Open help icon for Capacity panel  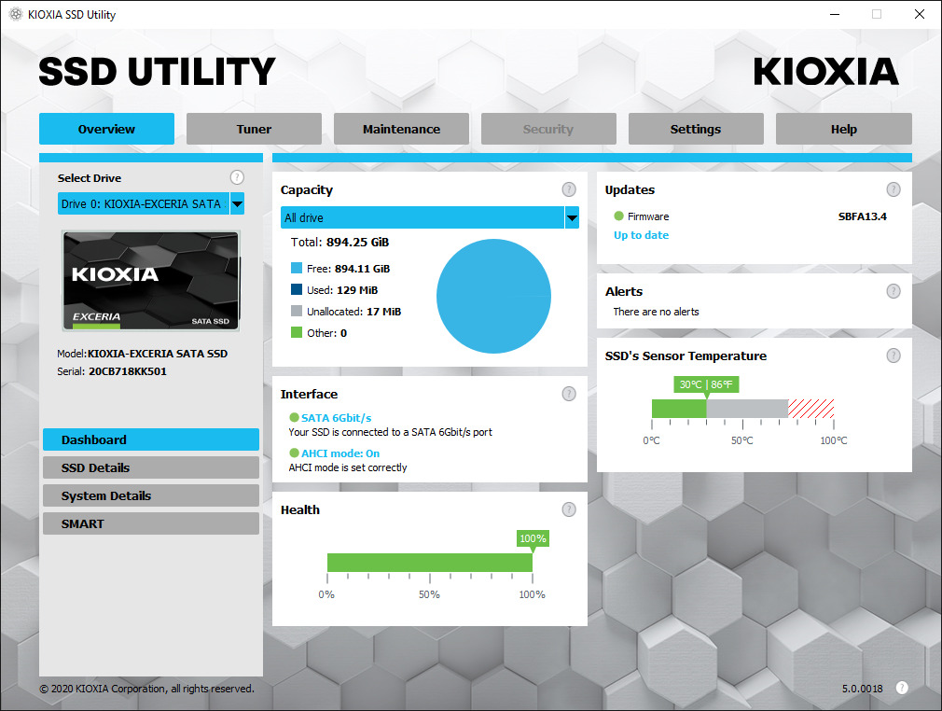[569, 189]
